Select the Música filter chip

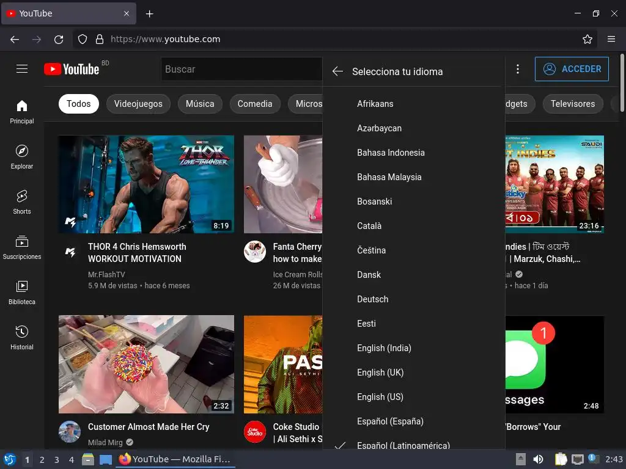200,104
